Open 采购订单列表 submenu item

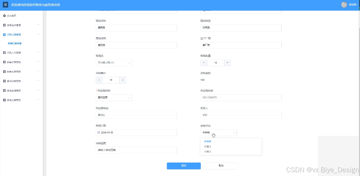pyautogui.click(x=15, y=44)
